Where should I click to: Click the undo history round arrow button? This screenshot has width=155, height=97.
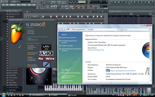[x=131, y=2]
